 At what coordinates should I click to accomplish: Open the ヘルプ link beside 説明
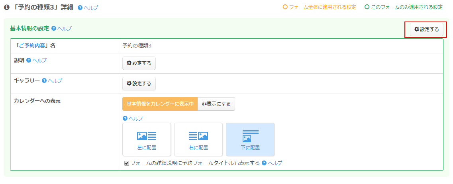click(x=39, y=60)
